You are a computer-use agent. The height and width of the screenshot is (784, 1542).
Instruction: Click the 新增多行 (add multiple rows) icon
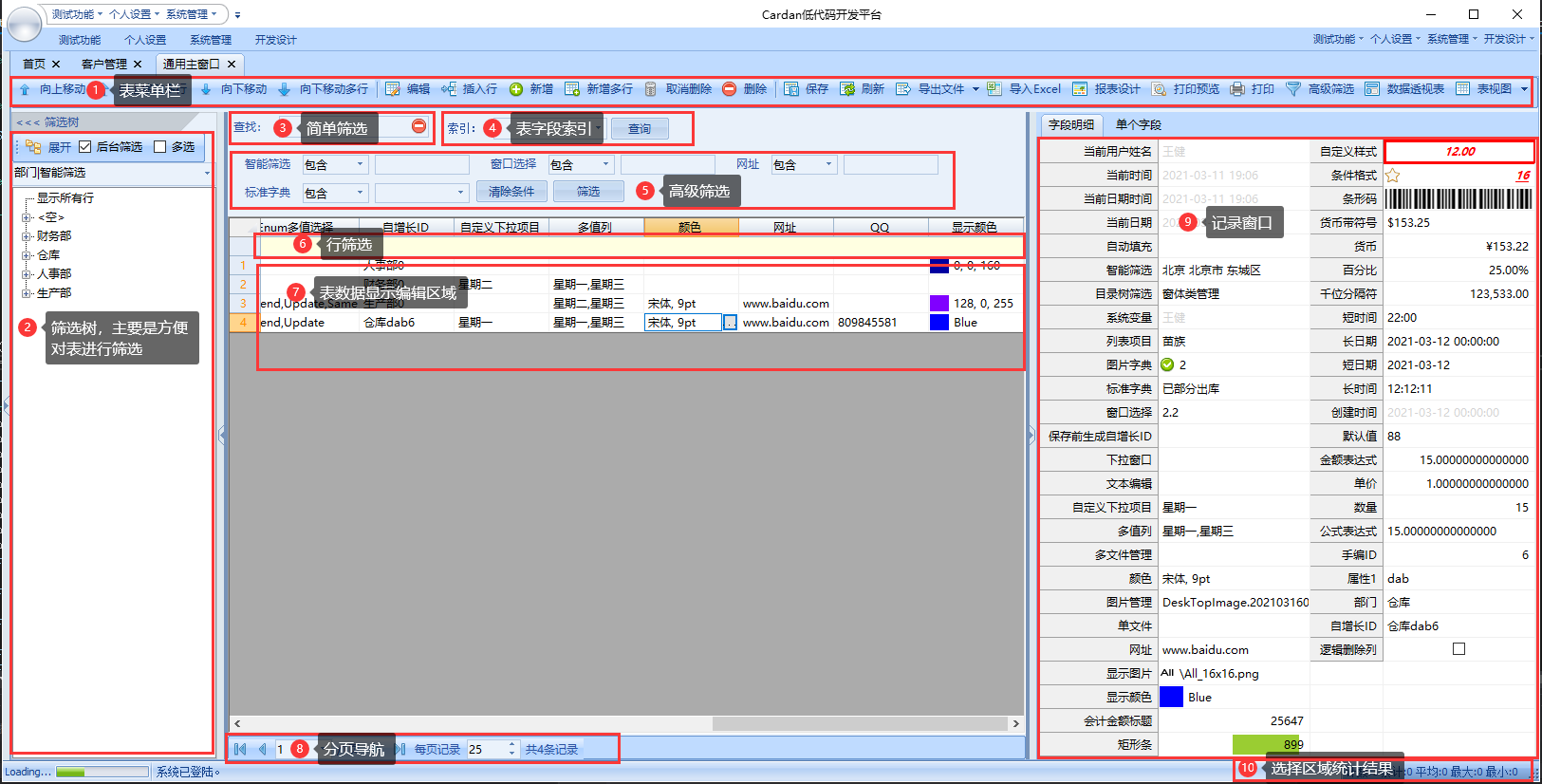[x=572, y=89]
